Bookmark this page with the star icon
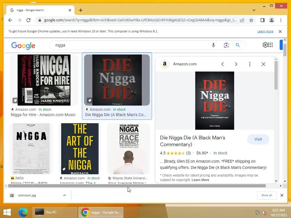This screenshot has height=218, width=291. click(251, 20)
